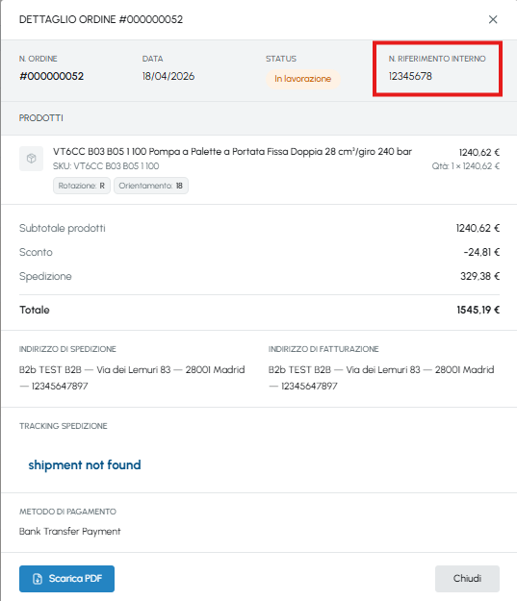Close the order detail dialog with X
Screen dimensions: 517x601
(x=493, y=19)
